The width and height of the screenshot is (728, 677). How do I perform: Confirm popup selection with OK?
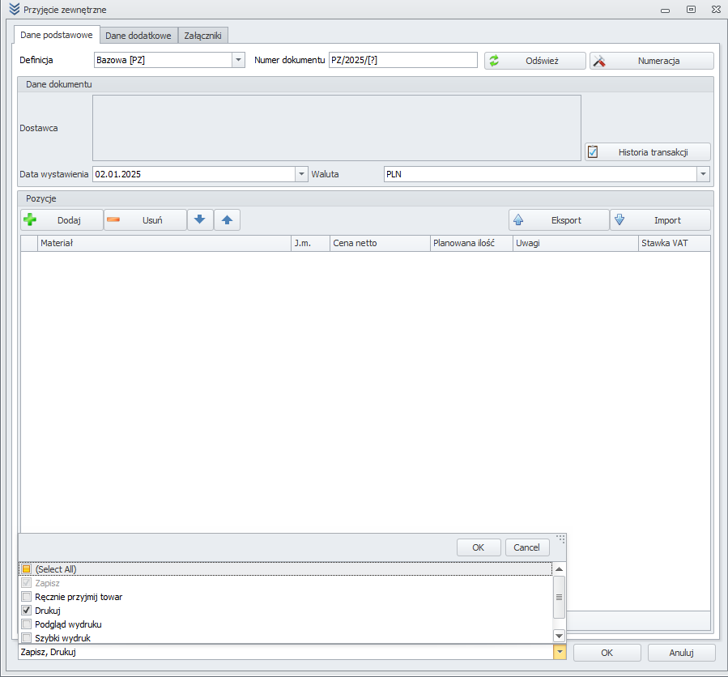479,547
